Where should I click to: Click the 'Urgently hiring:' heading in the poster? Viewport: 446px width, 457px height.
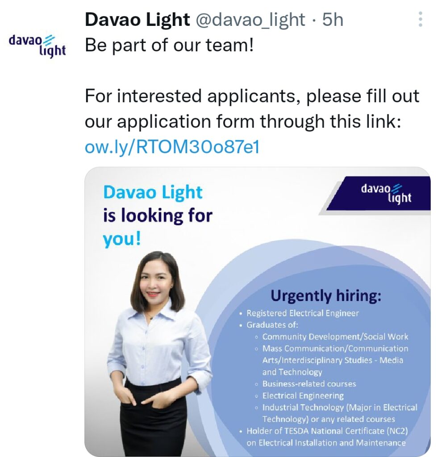coord(325,296)
